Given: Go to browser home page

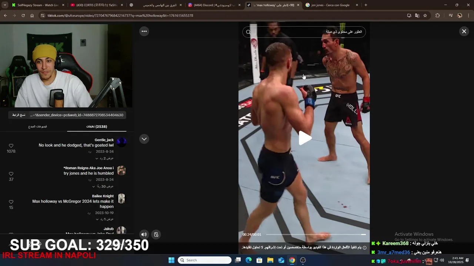Looking at the screenshot, I should click(x=32, y=16).
